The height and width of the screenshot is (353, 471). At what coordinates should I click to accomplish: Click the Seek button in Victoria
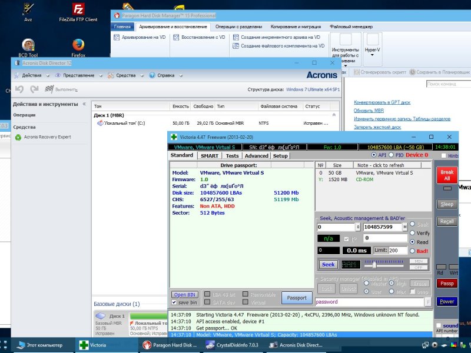pos(328,264)
